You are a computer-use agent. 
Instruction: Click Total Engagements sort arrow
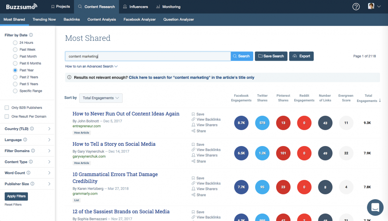[x=380, y=101]
